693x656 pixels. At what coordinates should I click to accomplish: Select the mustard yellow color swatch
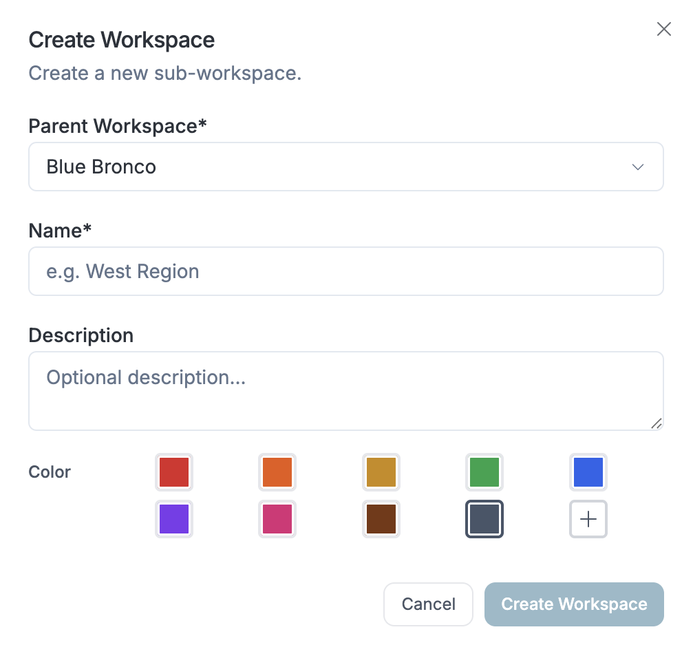(x=381, y=472)
